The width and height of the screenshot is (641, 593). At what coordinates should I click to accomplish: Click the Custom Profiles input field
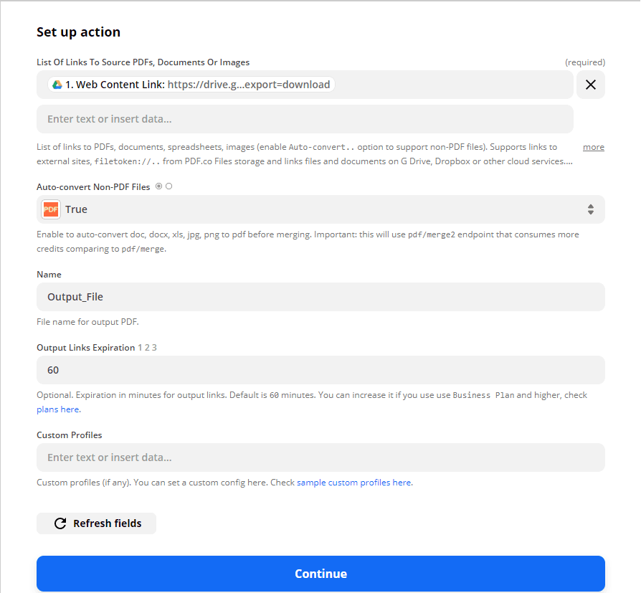coord(320,457)
